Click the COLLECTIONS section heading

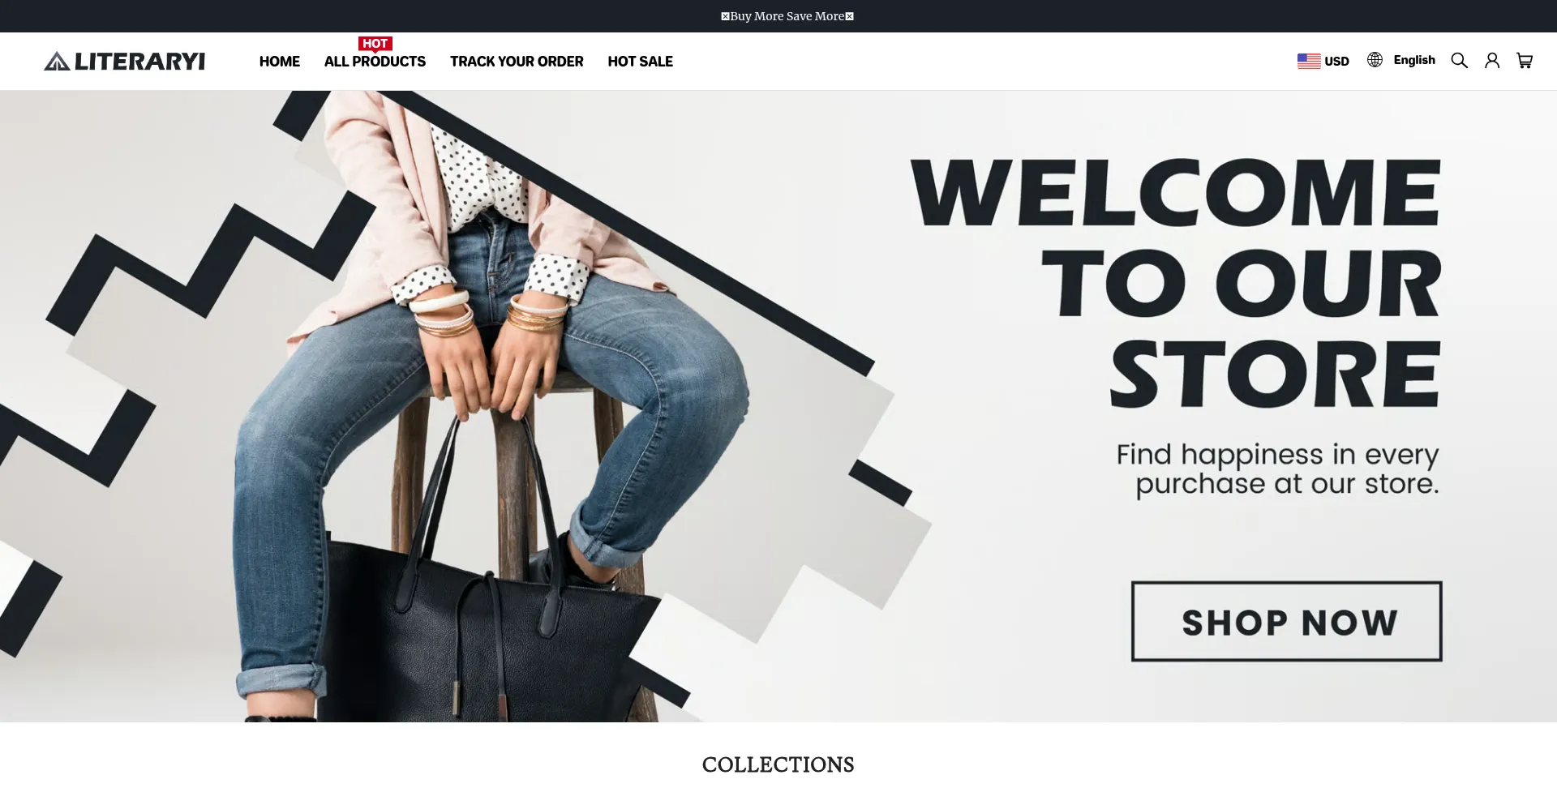[x=778, y=764]
